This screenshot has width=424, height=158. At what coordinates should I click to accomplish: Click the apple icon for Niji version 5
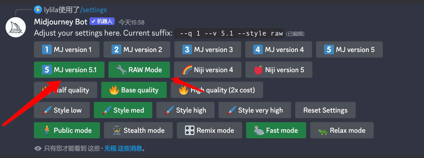(x=258, y=70)
